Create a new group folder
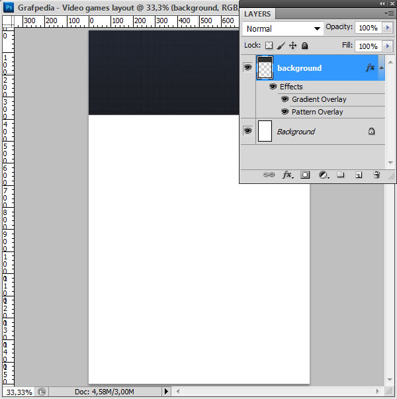The width and height of the screenshot is (397, 399). click(x=341, y=175)
